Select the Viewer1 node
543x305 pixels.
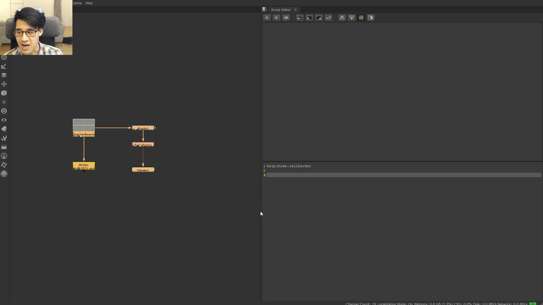143,170
